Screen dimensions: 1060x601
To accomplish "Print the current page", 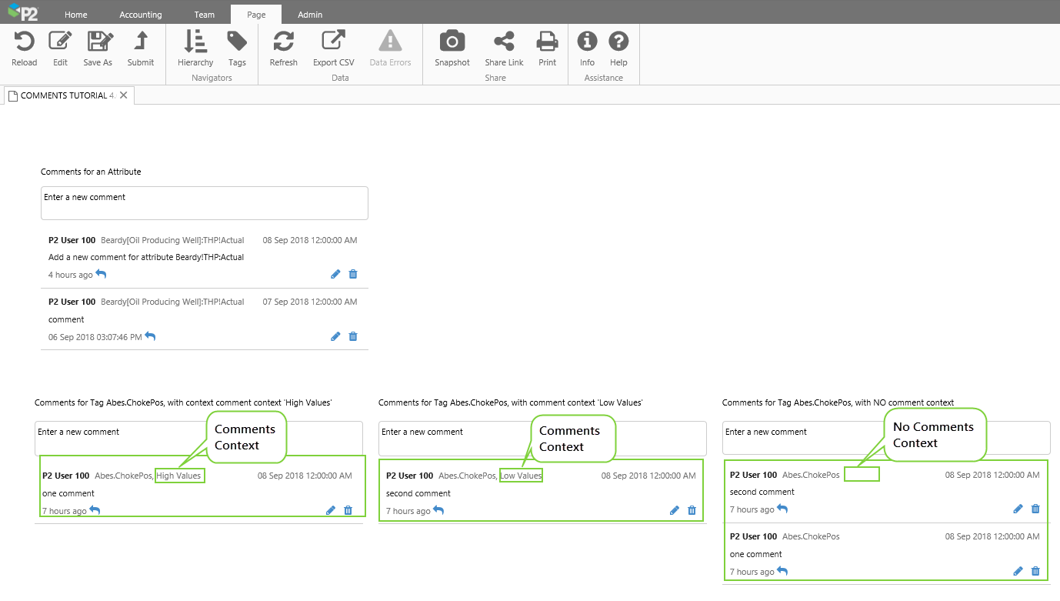I will tap(547, 42).
